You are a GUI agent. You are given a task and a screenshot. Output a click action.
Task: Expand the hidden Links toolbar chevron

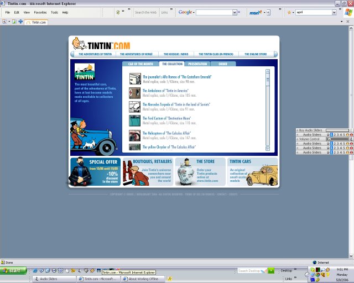click(x=171, y=9)
